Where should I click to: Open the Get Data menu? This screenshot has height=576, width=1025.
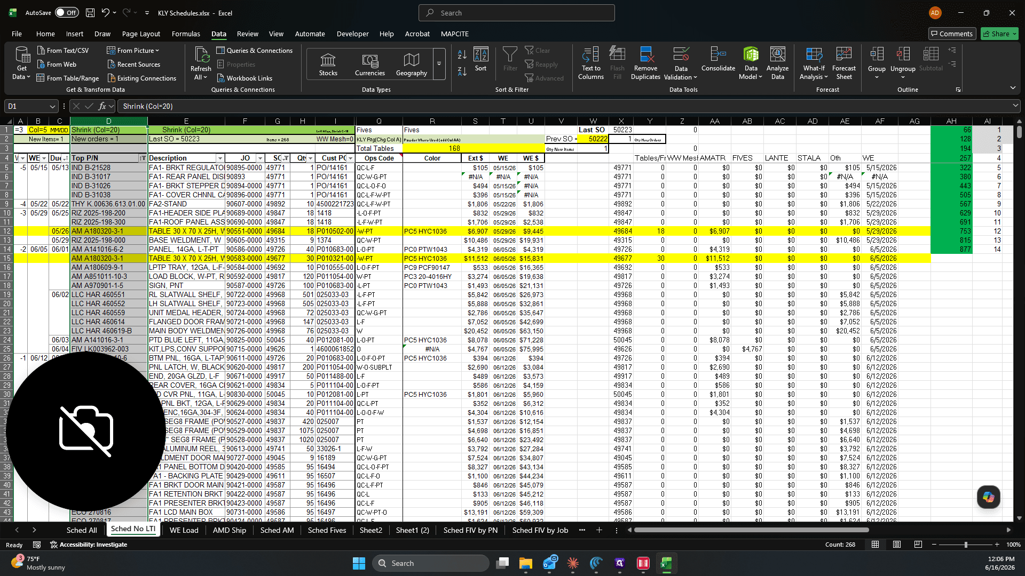(x=21, y=63)
